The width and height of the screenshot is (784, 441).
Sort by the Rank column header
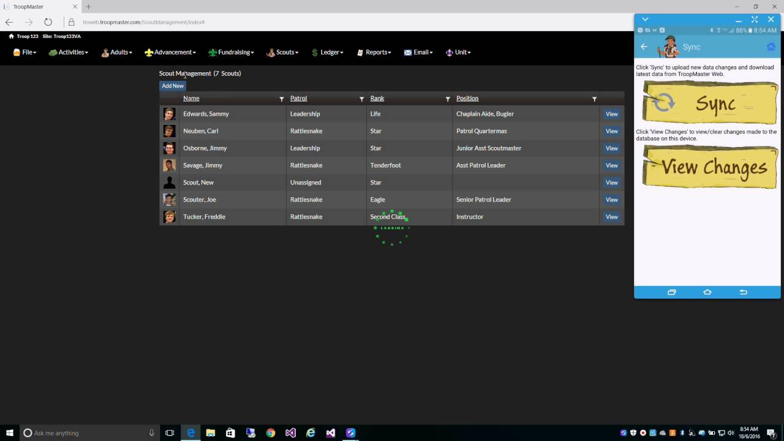click(377, 99)
